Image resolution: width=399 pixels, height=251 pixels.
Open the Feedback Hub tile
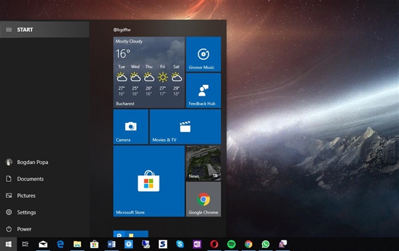[x=203, y=90]
